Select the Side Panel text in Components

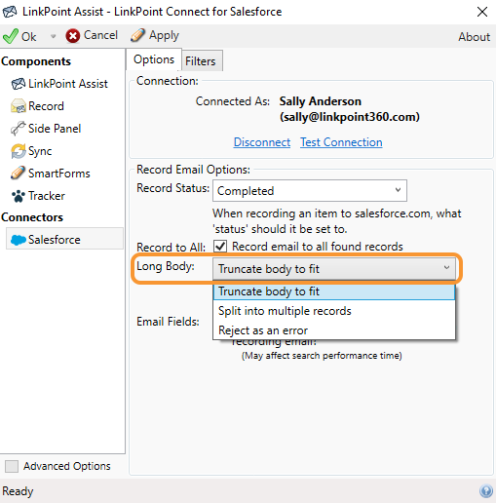pos(55,129)
